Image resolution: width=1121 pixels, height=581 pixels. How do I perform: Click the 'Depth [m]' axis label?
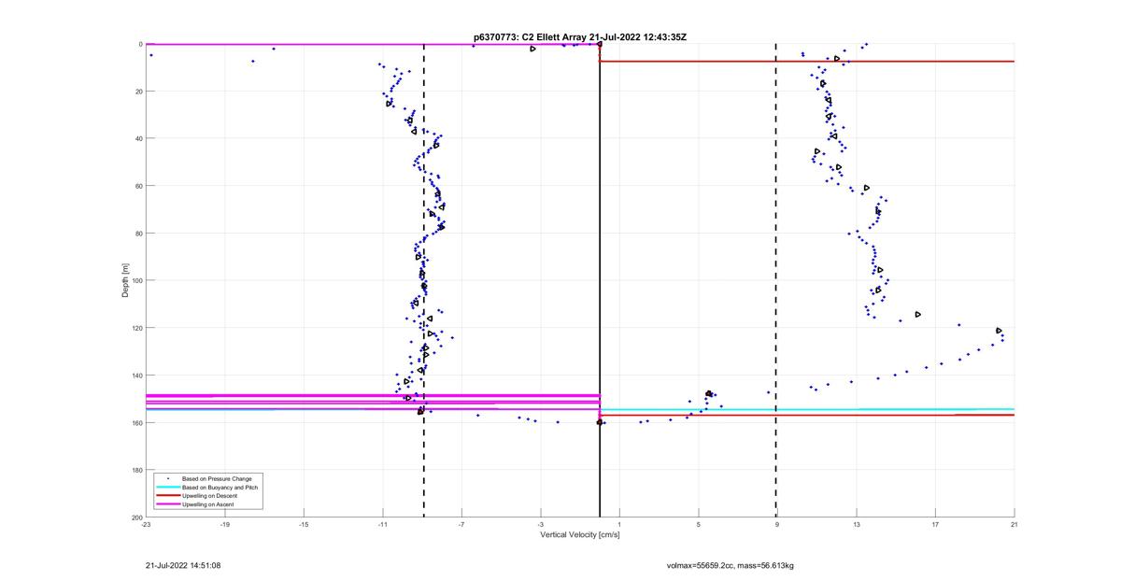point(124,280)
